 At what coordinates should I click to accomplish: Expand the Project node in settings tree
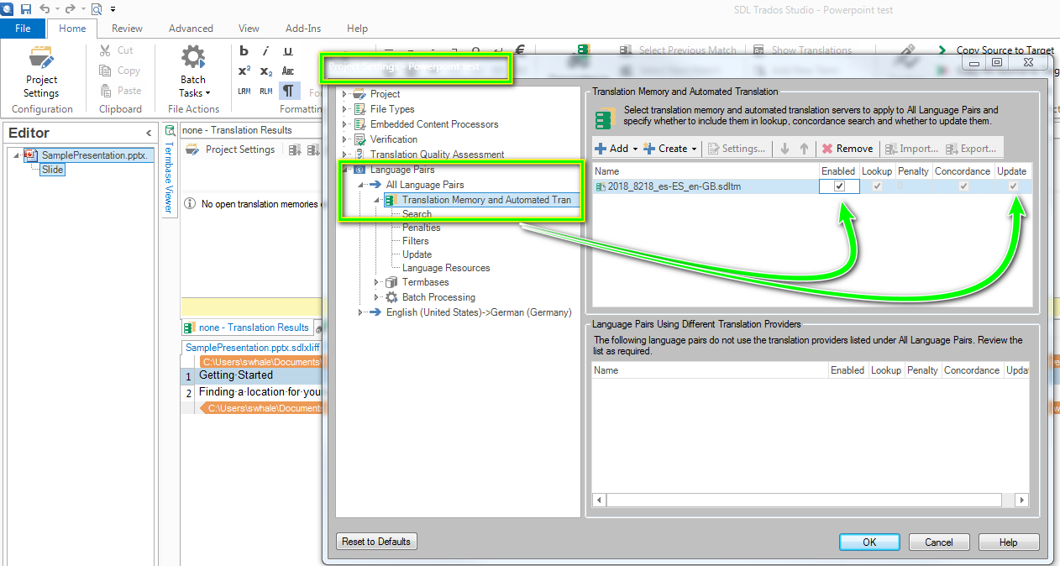(344, 94)
